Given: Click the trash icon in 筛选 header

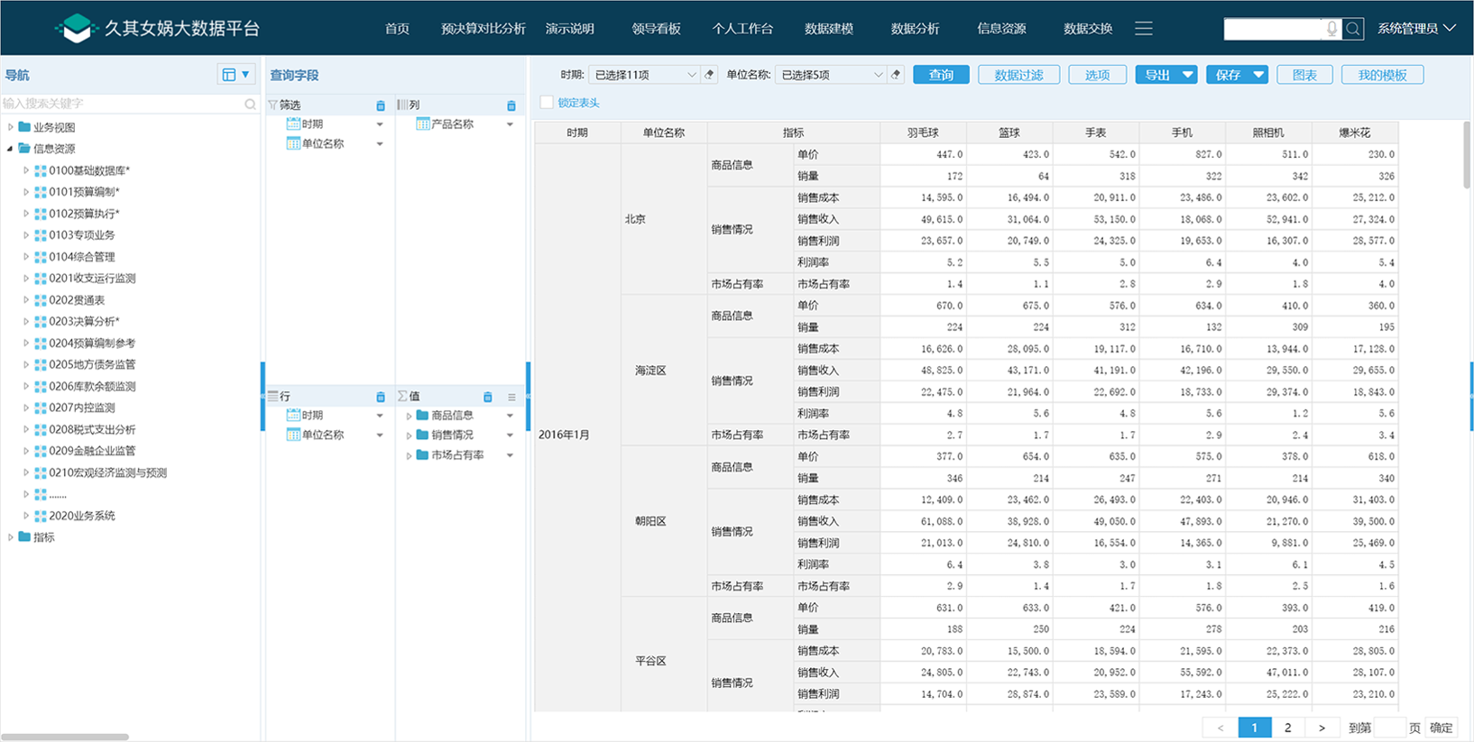Looking at the screenshot, I should [381, 105].
